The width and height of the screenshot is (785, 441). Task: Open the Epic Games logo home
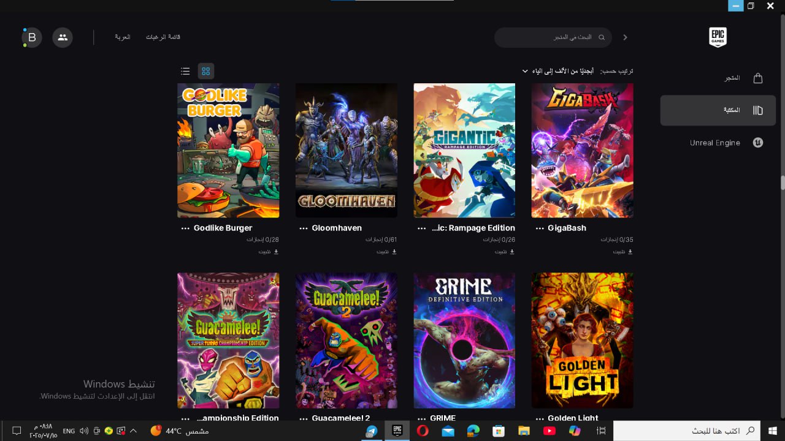click(718, 37)
